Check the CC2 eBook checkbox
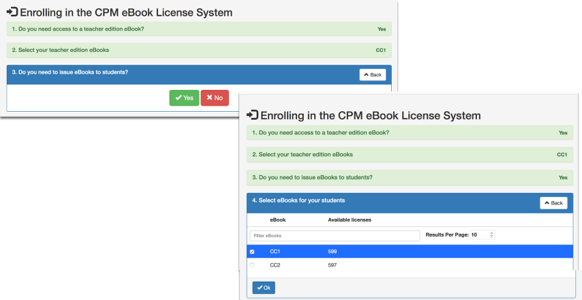The image size is (582, 300). coord(252,265)
